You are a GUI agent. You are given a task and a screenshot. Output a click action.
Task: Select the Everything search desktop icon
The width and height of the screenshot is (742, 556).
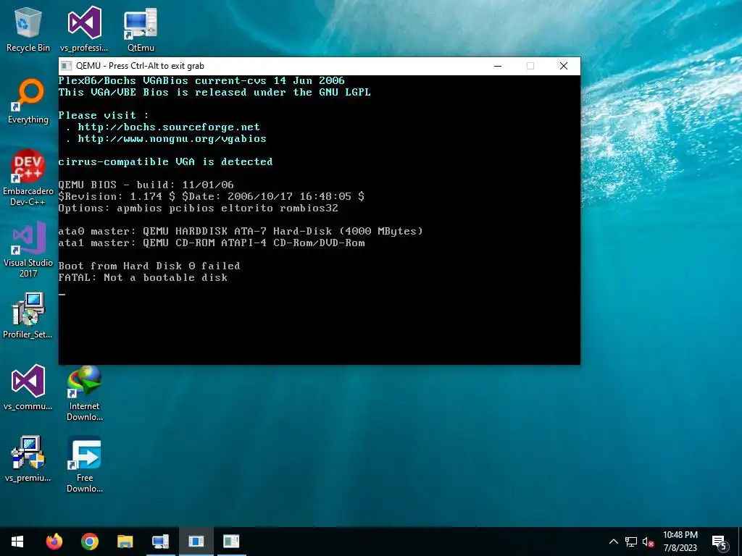[x=28, y=101]
